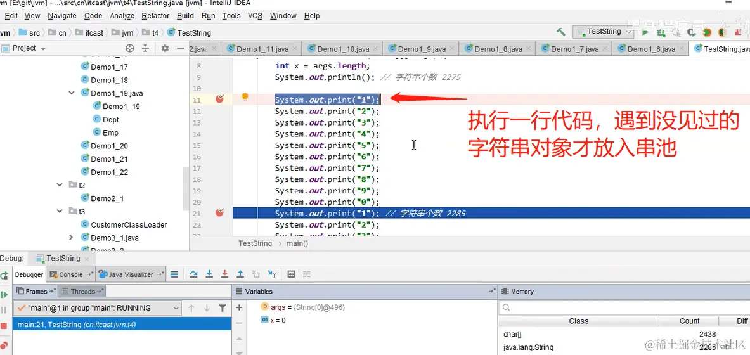Image resolution: width=750 pixels, height=355 pixels.
Task: Open Project panel settings gear
Action: [x=165, y=48]
